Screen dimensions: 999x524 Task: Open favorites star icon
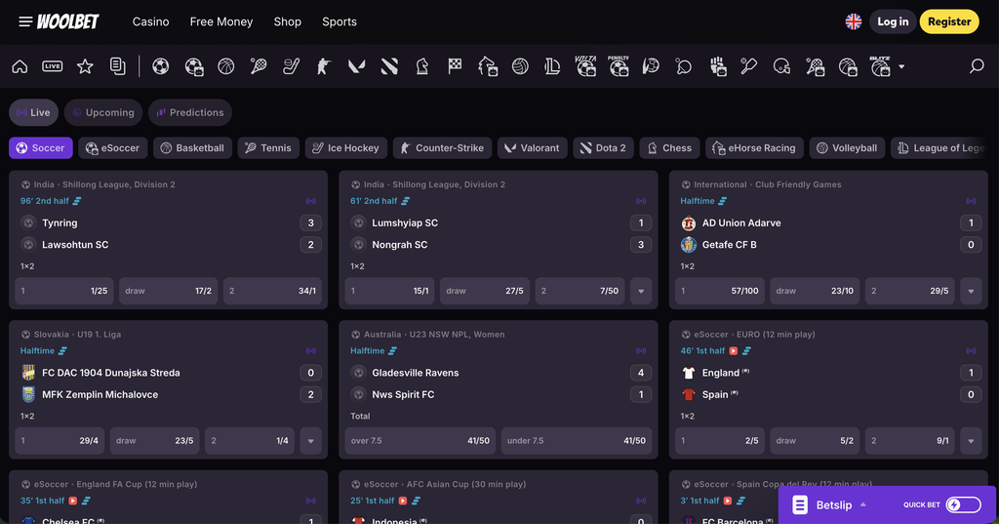(x=85, y=66)
